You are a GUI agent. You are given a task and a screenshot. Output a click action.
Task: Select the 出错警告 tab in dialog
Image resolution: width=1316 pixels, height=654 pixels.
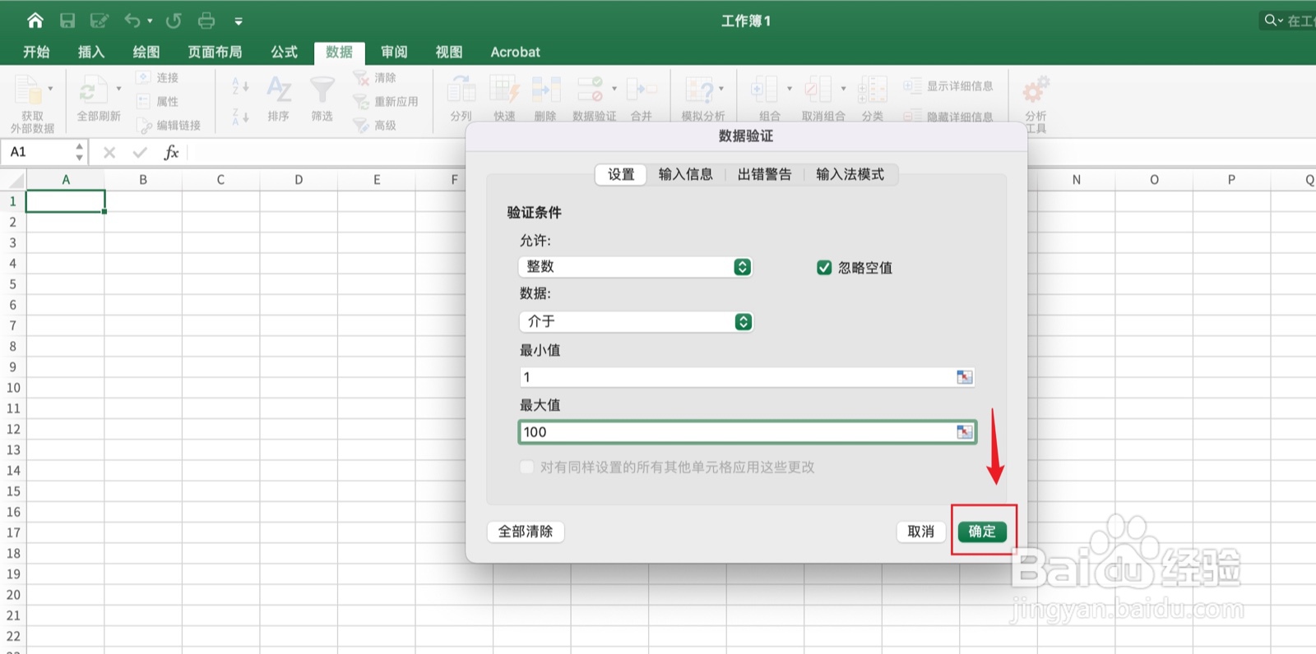point(765,174)
